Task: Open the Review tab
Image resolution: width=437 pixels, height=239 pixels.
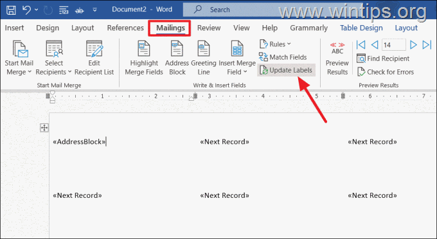Action: point(209,28)
